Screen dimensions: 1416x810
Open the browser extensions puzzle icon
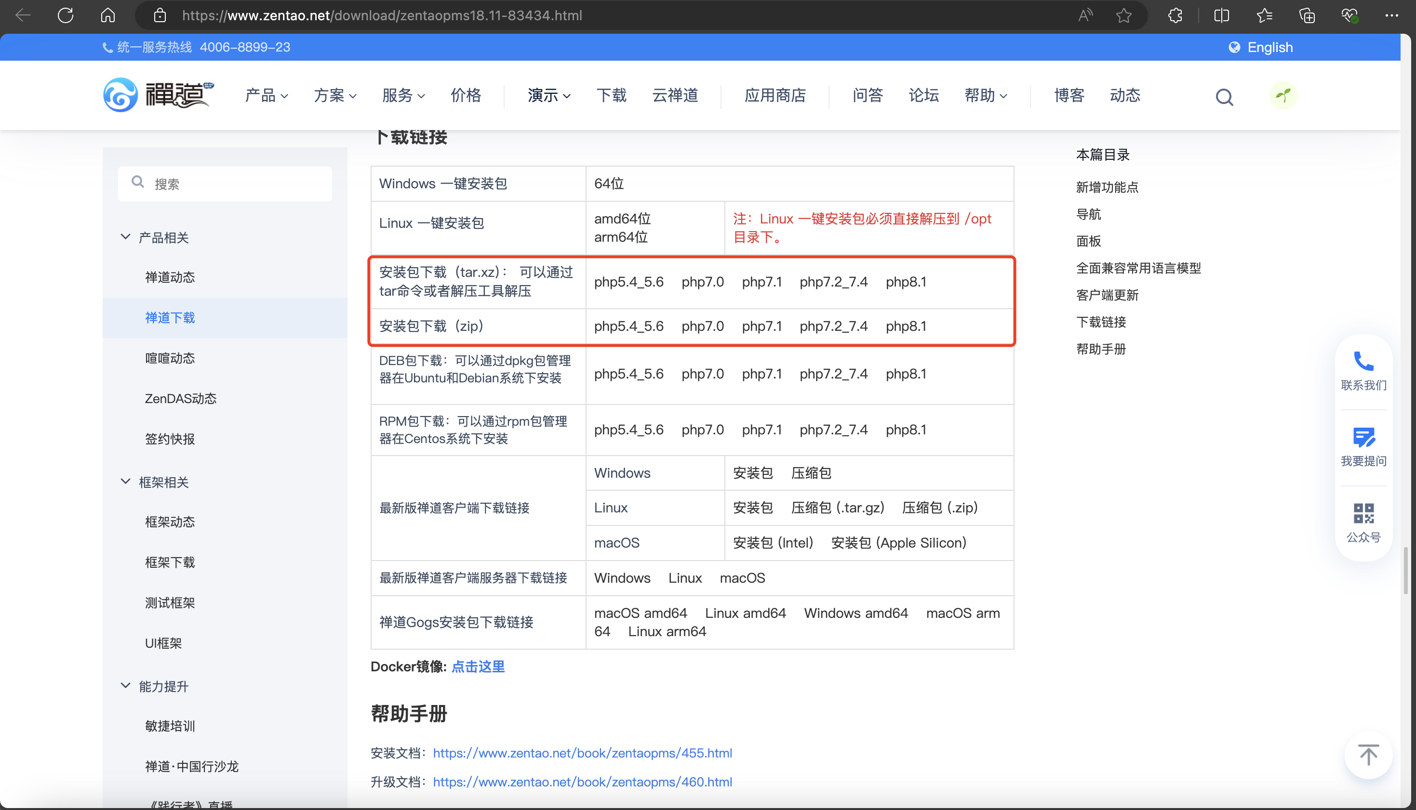coord(1175,15)
